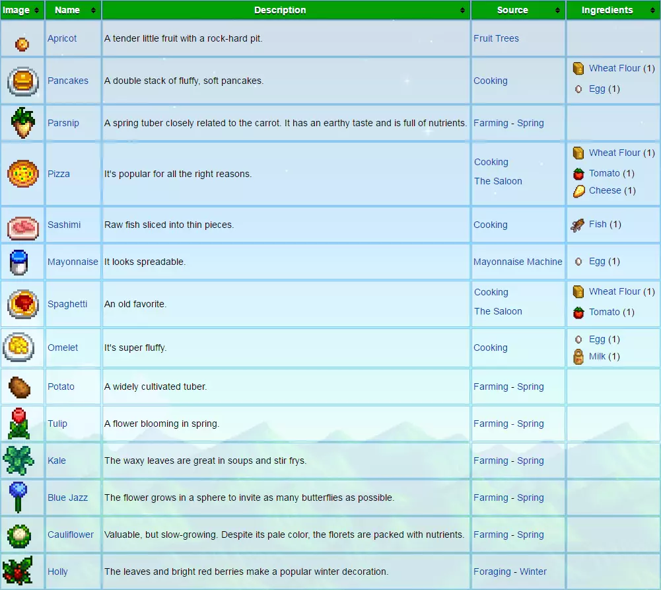The image size is (661, 590).
Task: Open Wheat Flour link in Pancakes row
Action: tap(615, 68)
